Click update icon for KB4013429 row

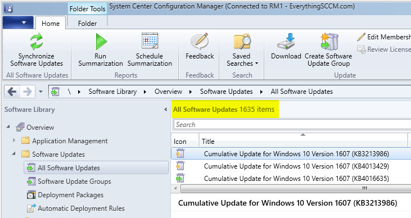click(x=180, y=166)
